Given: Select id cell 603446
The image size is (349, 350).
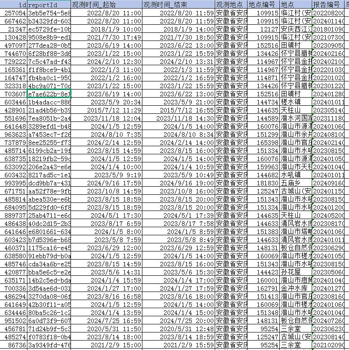Looking at the screenshot, I should [x=13, y=102].
